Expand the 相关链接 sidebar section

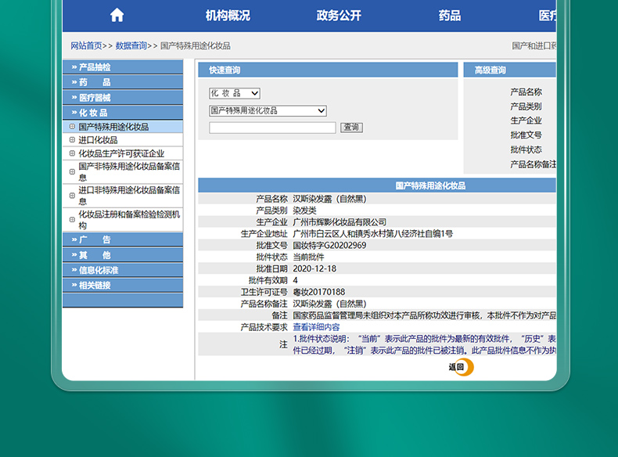tap(123, 285)
